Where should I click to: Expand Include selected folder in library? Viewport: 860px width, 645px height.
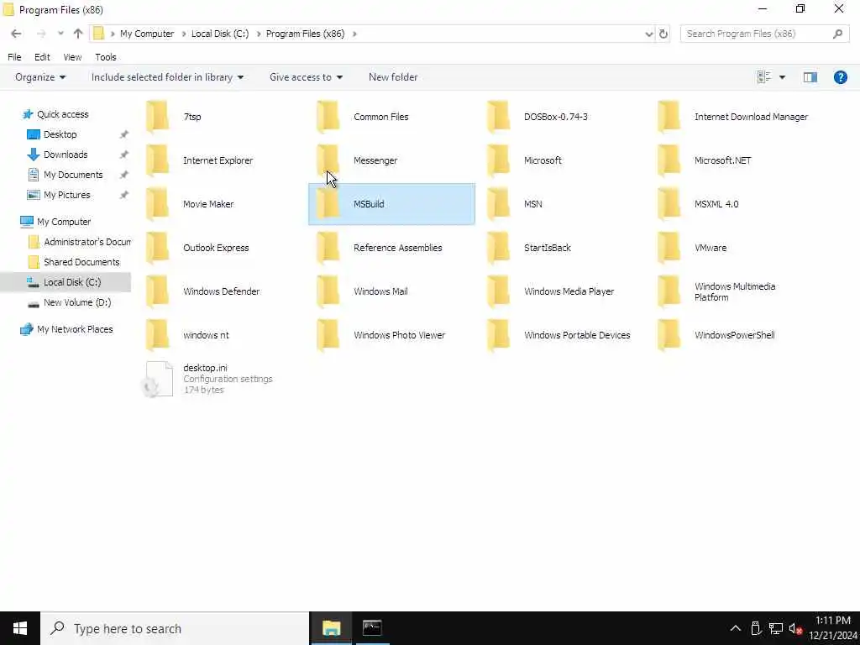coord(167,77)
